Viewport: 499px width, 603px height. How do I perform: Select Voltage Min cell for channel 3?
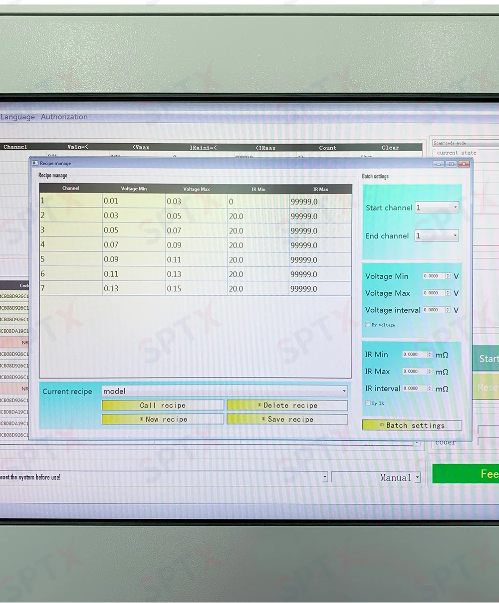(133, 230)
